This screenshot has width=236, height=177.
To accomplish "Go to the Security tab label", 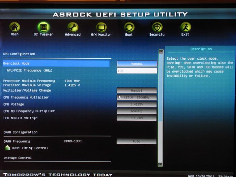I will point(157,35).
